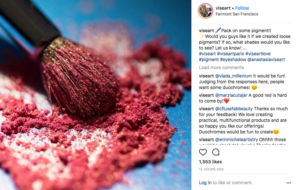Screen dimensions: 298x190
Task: Load more comments
Action: pyautogui.click(x=221, y=68)
